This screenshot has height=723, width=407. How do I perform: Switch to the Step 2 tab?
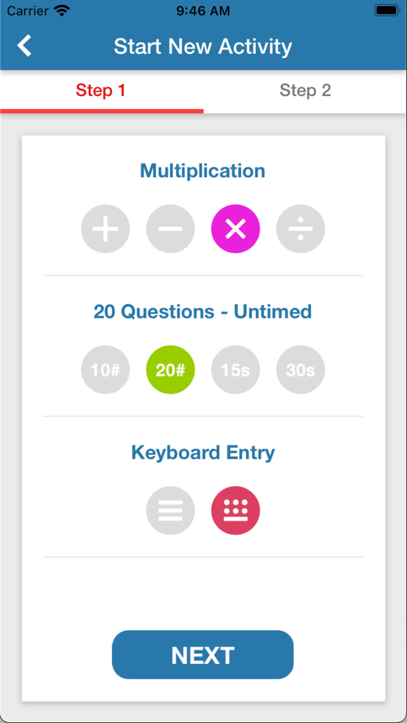pyautogui.click(x=305, y=90)
